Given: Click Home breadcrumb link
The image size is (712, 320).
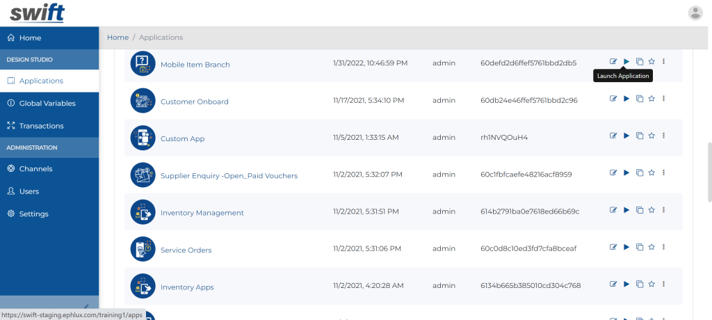Looking at the screenshot, I should click(x=118, y=38).
